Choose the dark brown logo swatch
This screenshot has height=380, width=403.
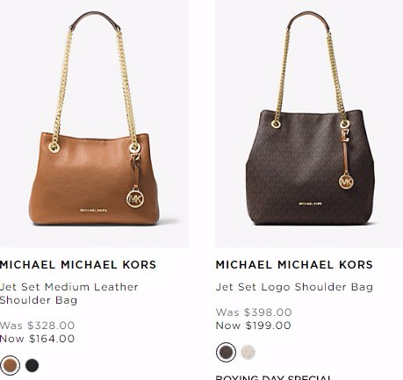(x=226, y=352)
